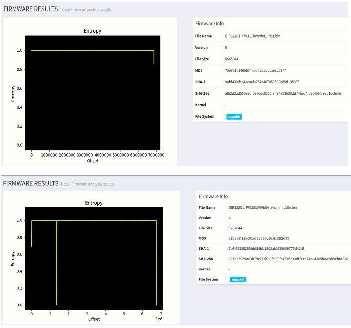The height and width of the screenshot is (328, 351).
Task: Click the bottom Firmware Info panel header
Action: coord(213,196)
